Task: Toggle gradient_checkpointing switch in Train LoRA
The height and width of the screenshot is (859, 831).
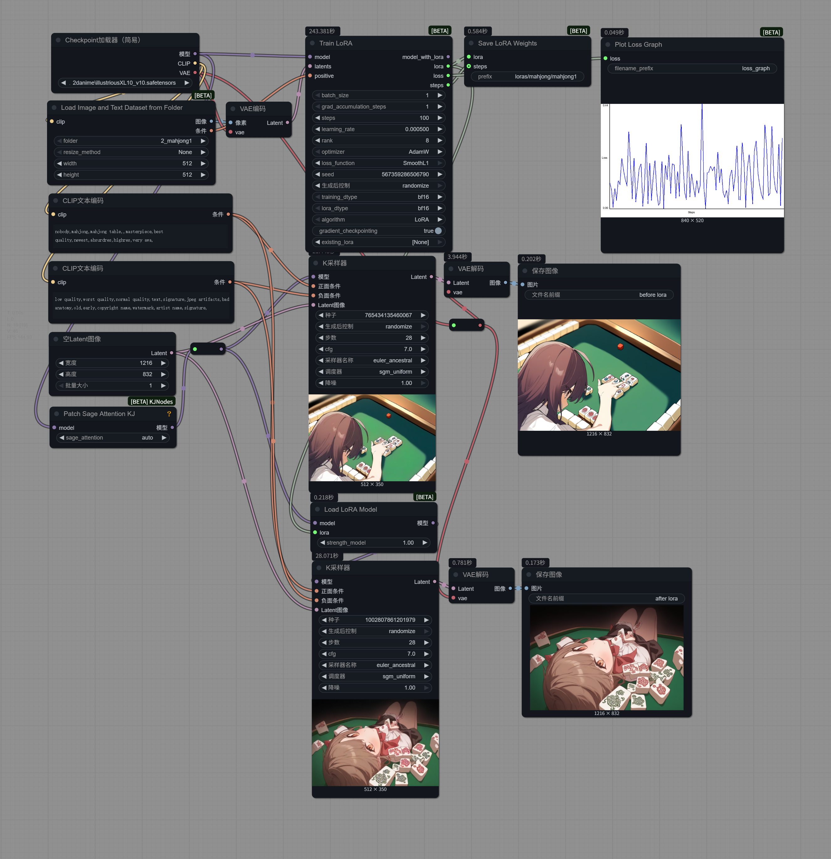Action: (x=438, y=231)
